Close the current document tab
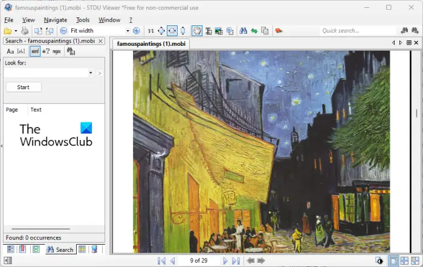The image size is (423, 267). [x=416, y=43]
